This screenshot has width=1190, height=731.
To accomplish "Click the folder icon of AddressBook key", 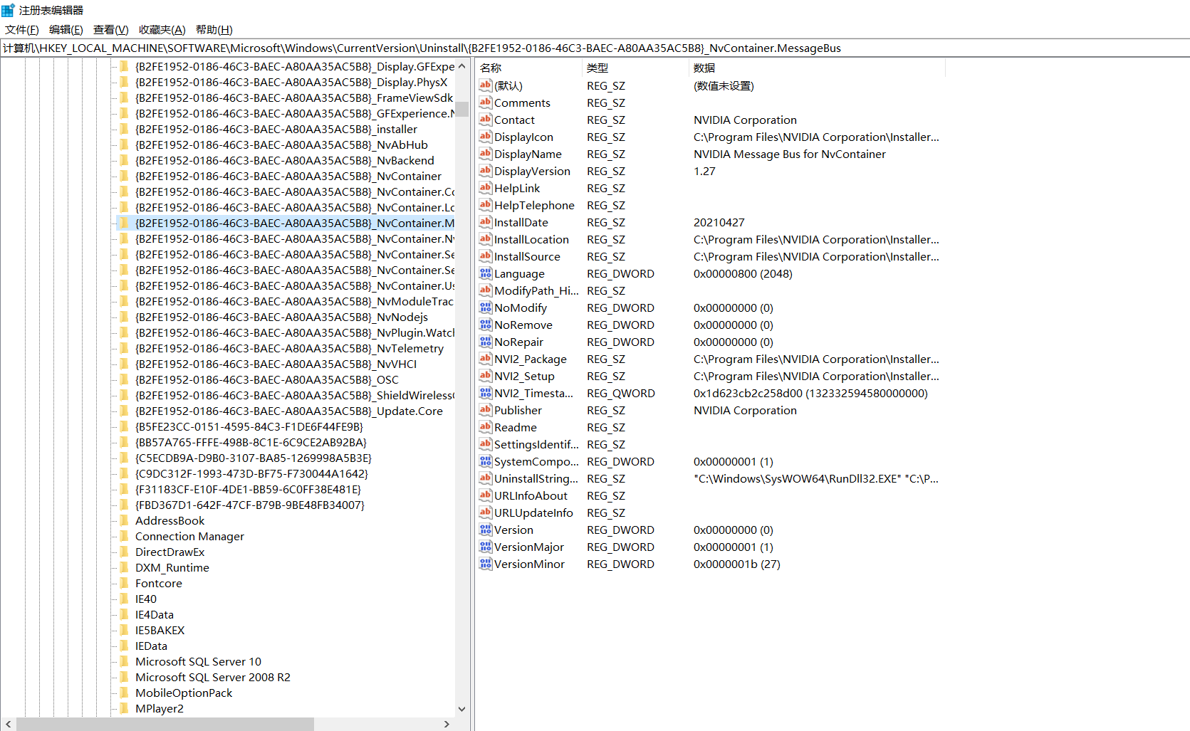I will click(x=124, y=520).
